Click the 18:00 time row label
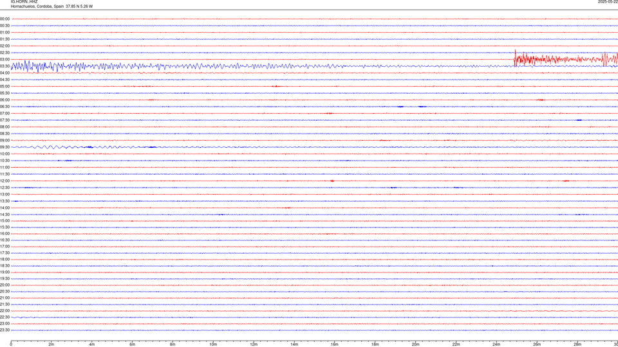The height and width of the screenshot is (347, 618). pyautogui.click(x=5, y=259)
